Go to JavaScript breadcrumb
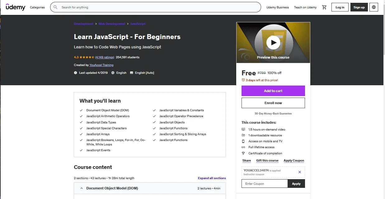 pyautogui.click(x=138, y=24)
